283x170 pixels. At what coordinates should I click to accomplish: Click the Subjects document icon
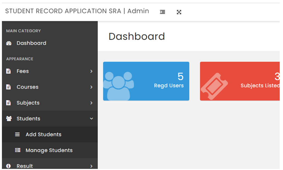tap(8, 103)
